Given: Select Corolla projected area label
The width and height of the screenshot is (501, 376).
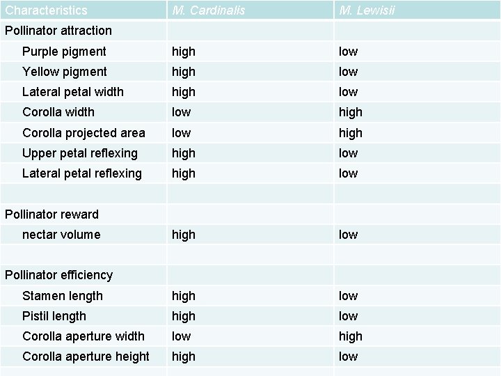Looking at the screenshot, I should (83, 133).
